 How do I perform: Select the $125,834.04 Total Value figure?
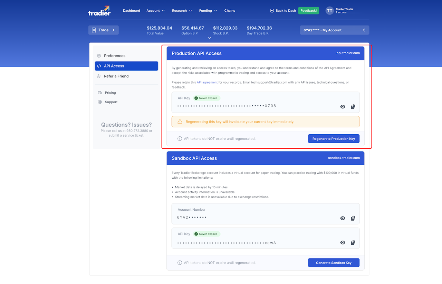tap(160, 28)
